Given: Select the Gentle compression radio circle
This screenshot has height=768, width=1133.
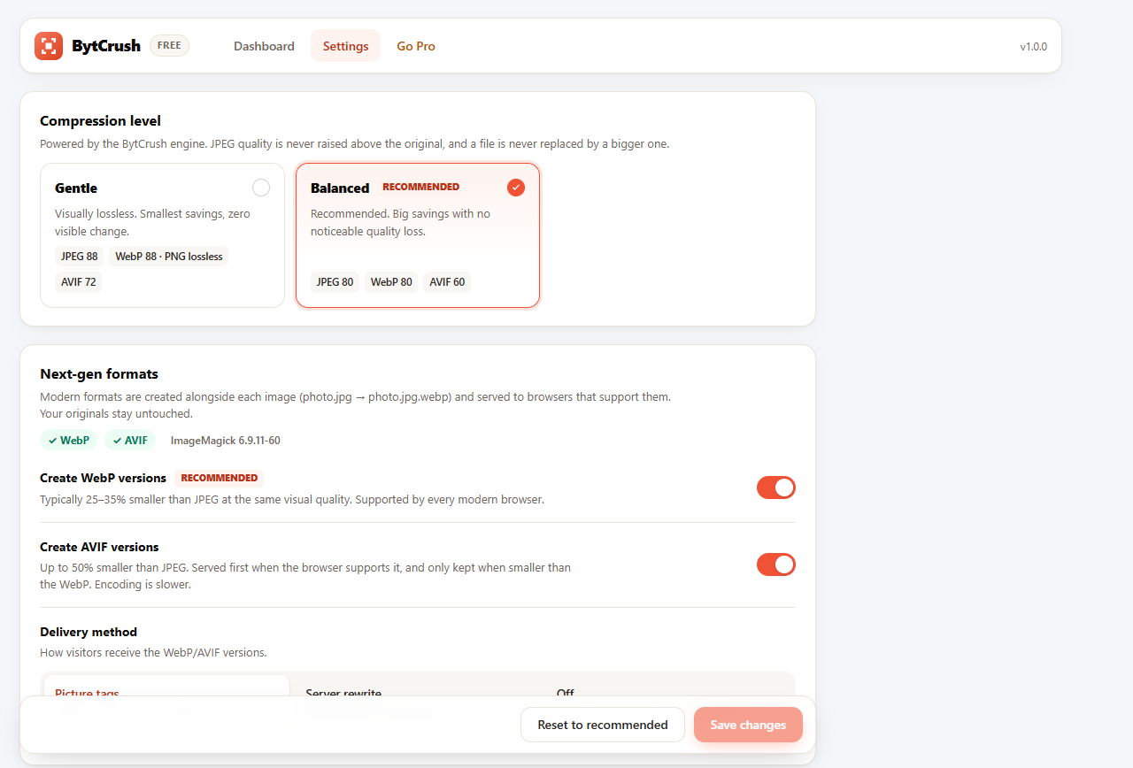Looking at the screenshot, I should (261, 188).
